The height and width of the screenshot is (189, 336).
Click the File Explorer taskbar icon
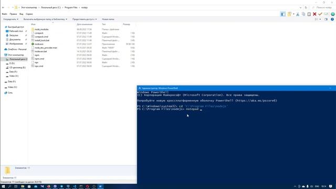(x=23, y=186)
